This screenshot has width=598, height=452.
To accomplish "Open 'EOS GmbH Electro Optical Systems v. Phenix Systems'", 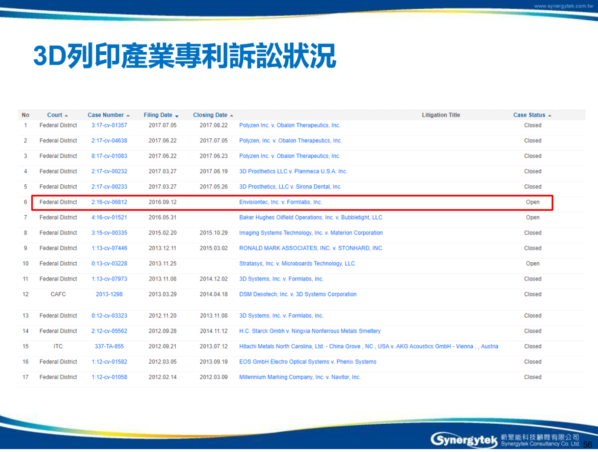I will [x=308, y=362].
